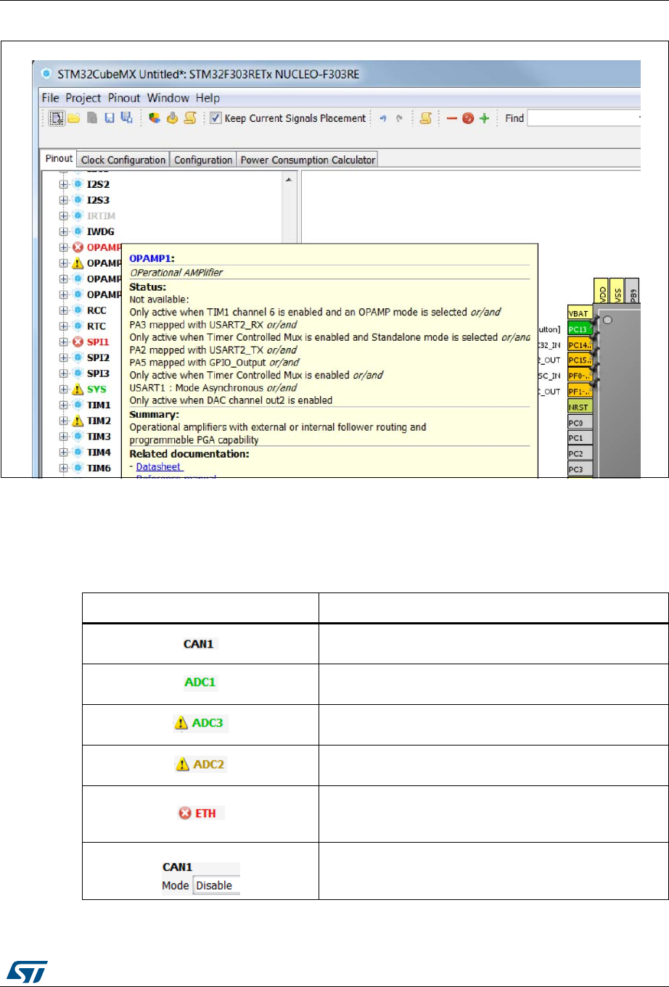The height and width of the screenshot is (987, 669).
Task: Click the PC3 pin
Action: (579, 469)
